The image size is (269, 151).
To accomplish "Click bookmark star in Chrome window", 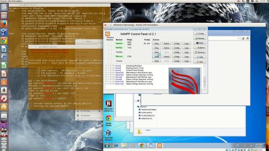I will [238, 38].
